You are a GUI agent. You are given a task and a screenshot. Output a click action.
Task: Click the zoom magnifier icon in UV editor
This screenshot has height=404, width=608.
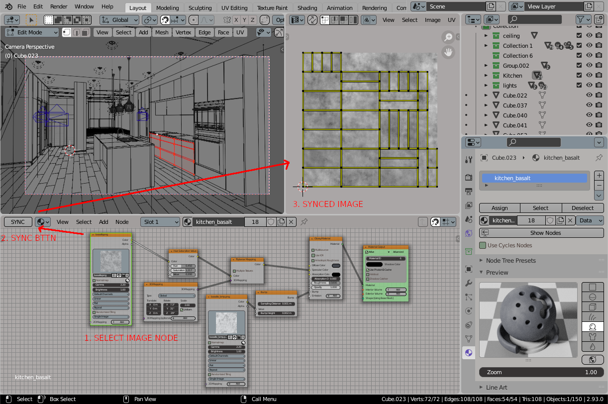pyautogui.click(x=448, y=37)
